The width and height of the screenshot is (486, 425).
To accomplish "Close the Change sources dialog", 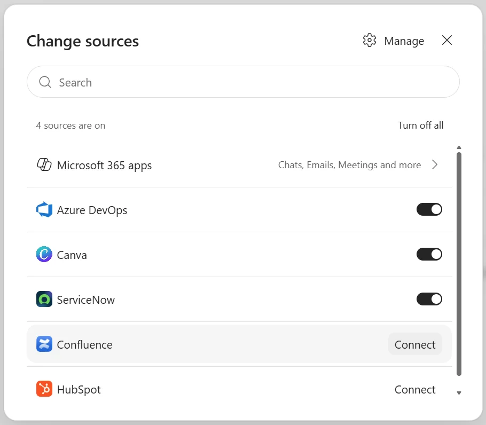I will click(446, 40).
